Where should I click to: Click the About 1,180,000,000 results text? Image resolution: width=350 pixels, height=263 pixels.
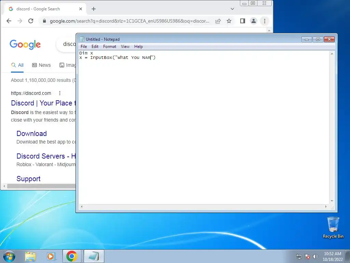pos(43,80)
